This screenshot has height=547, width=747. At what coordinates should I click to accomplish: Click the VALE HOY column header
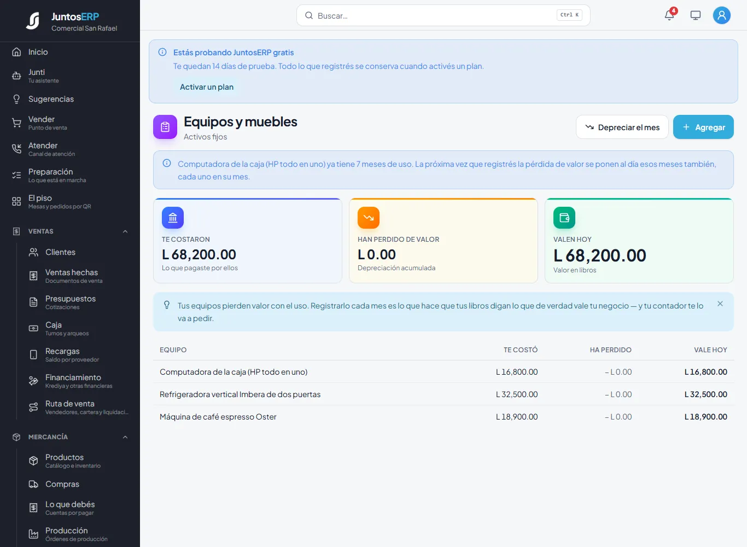(x=710, y=350)
